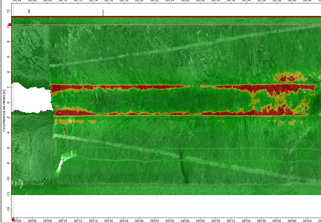Click the red cursor marker on the bottom axis
Screen dimensions: 321x222
point(13,219)
